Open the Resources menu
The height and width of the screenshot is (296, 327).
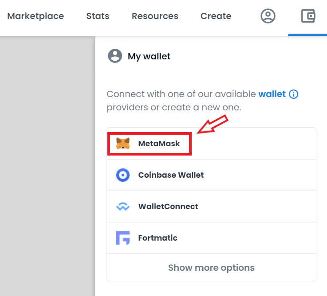[155, 16]
